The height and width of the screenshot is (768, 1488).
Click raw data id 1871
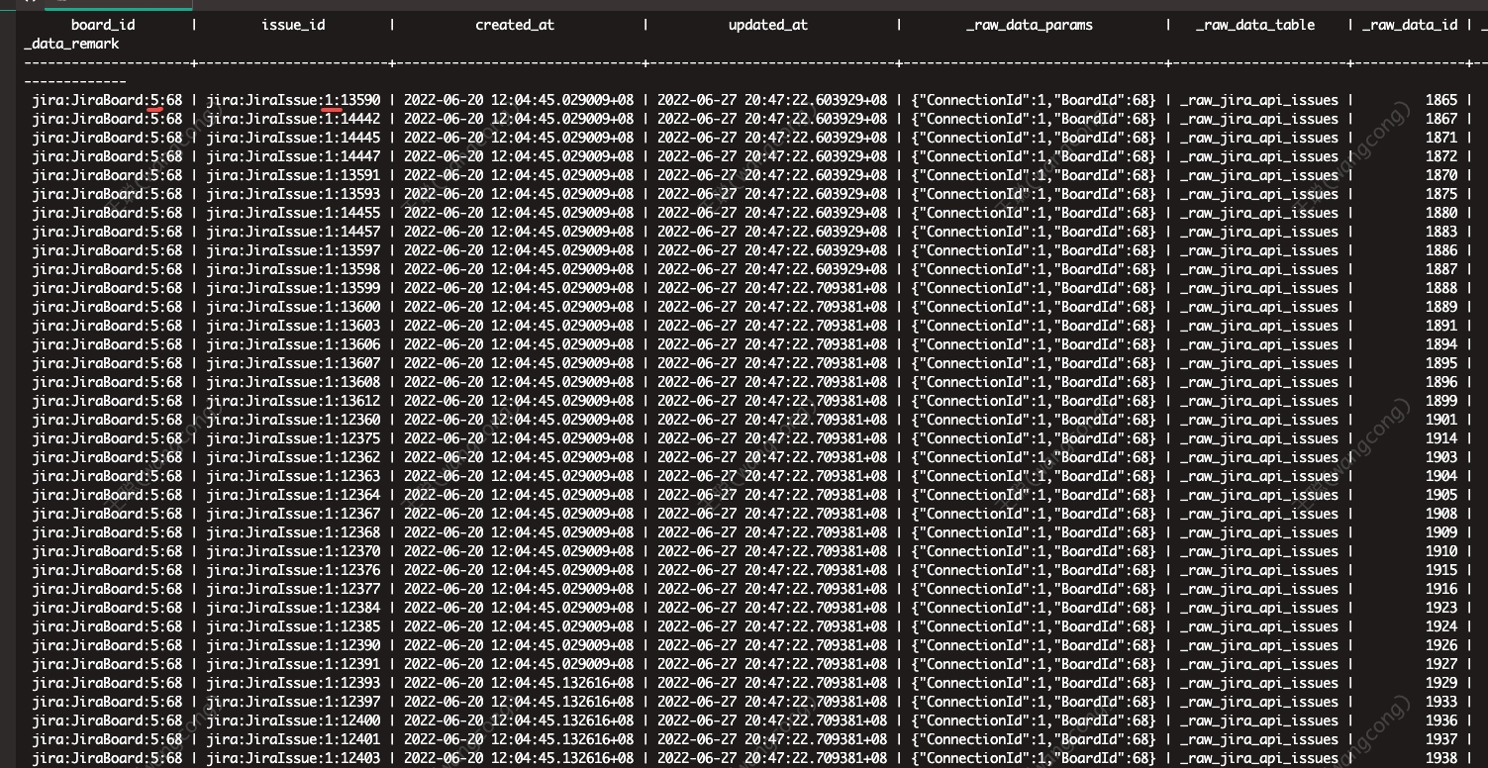point(1441,138)
